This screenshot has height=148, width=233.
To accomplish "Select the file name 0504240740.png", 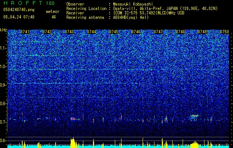I will (19, 10).
